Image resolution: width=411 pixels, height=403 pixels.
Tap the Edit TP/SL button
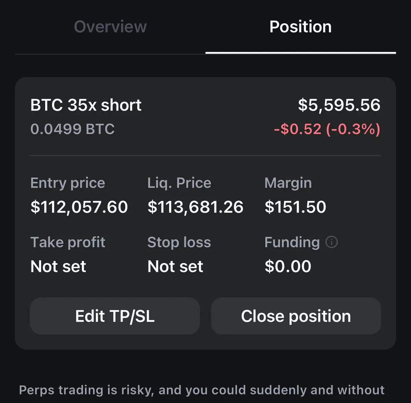(x=115, y=316)
